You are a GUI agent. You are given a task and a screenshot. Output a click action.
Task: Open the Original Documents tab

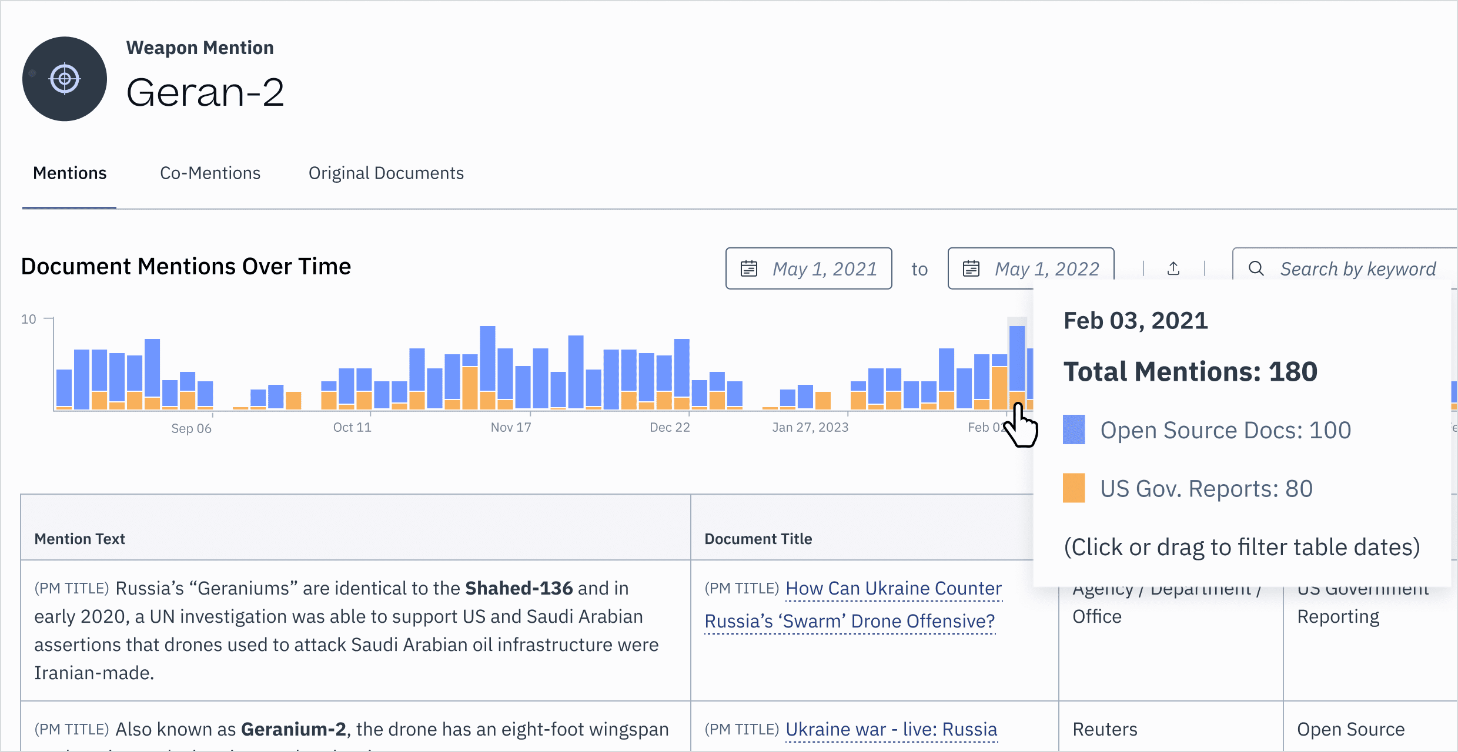[386, 173]
